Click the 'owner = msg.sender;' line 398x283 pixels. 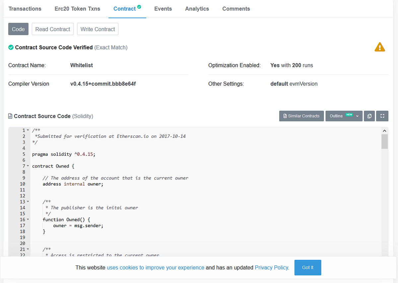78,226
